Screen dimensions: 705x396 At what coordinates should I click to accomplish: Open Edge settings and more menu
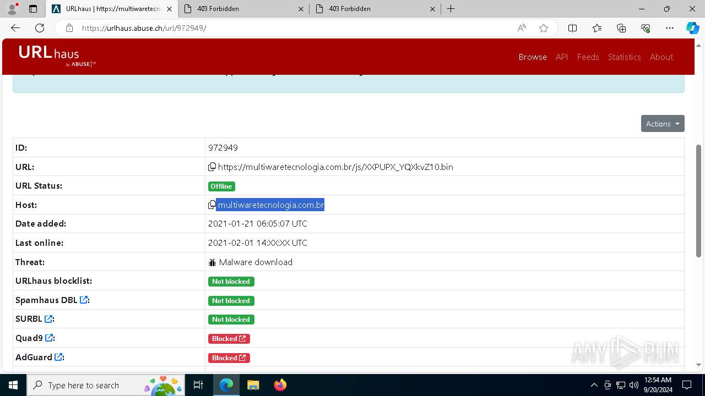pyautogui.click(x=670, y=28)
